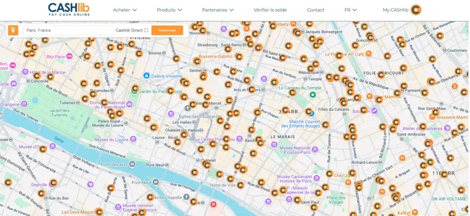470x216 pixels.
Task: Click the Le Carreau du Temple green marker
Action: pyautogui.click(x=313, y=95)
